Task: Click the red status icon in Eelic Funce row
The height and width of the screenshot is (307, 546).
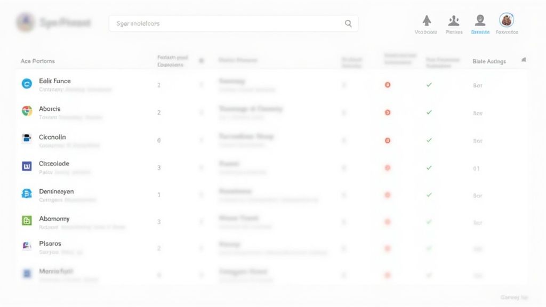Action: (388, 85)
